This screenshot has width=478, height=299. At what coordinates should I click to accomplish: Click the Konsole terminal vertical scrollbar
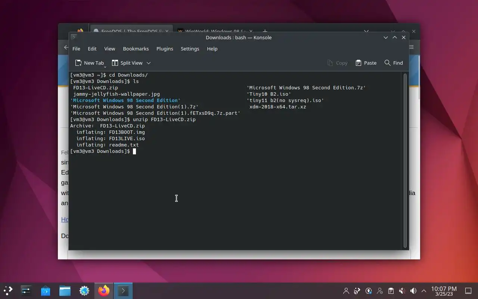coord(405,161)
